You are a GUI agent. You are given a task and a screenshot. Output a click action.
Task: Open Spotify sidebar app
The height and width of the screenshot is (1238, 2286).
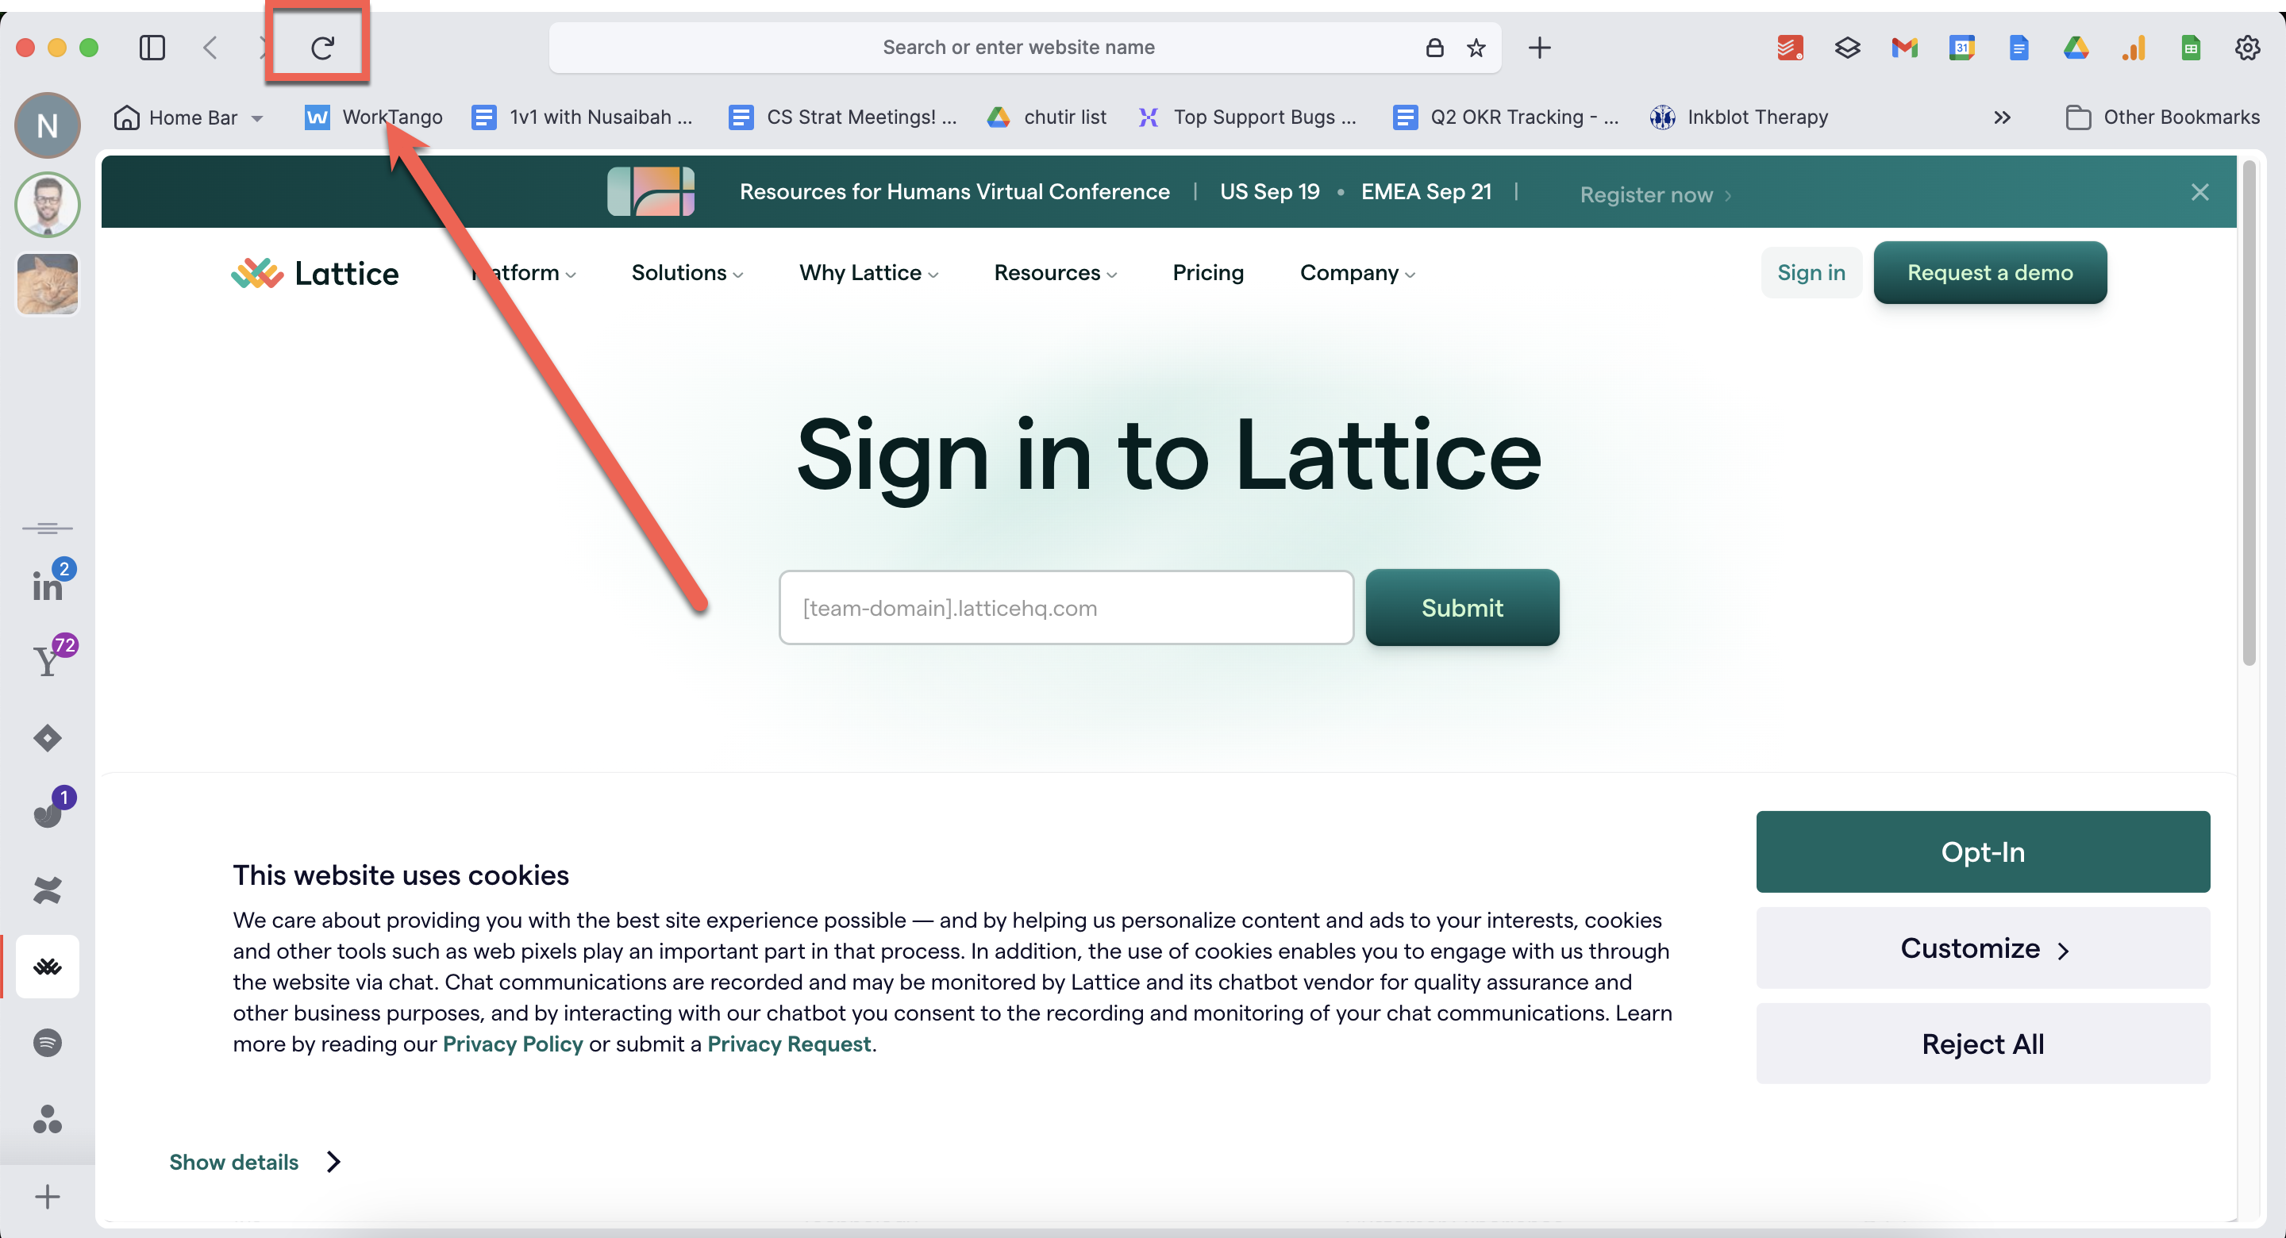click(47, 1042)
